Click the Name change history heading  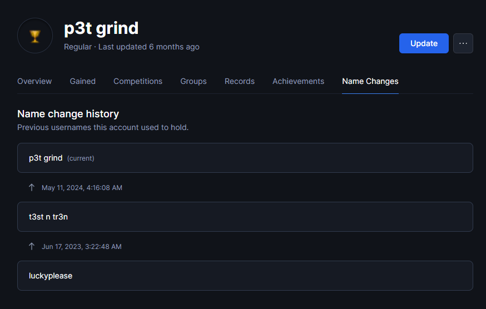coord(68,114)
